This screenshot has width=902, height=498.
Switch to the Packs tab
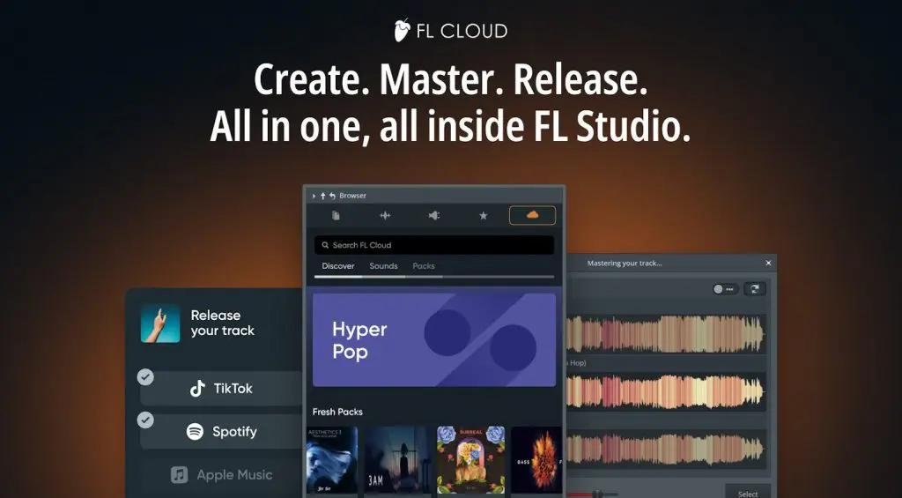point(424,266)
